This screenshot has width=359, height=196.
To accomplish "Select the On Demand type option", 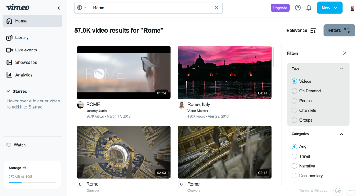I will point(294,91).
